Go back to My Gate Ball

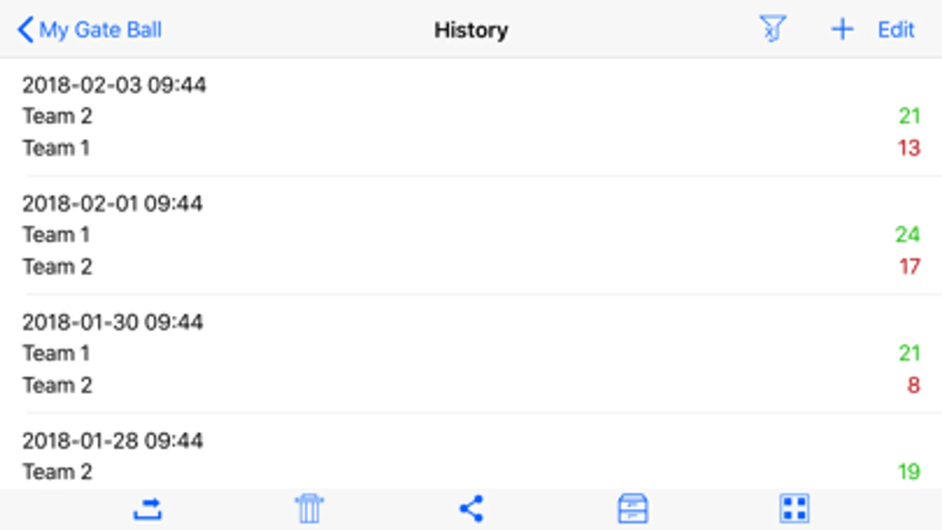click(100, 29)
